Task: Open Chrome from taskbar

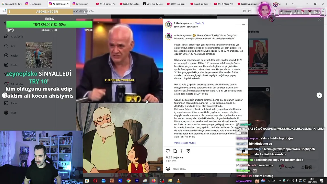Action: [129, 181]
